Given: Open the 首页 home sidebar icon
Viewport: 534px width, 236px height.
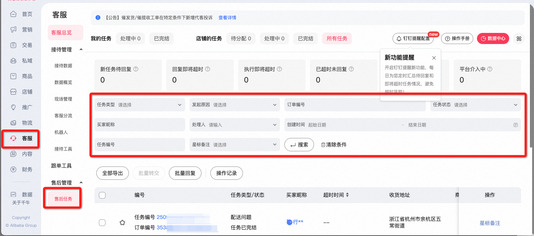Looking at the screenshot, I should [x=13, y=14].
